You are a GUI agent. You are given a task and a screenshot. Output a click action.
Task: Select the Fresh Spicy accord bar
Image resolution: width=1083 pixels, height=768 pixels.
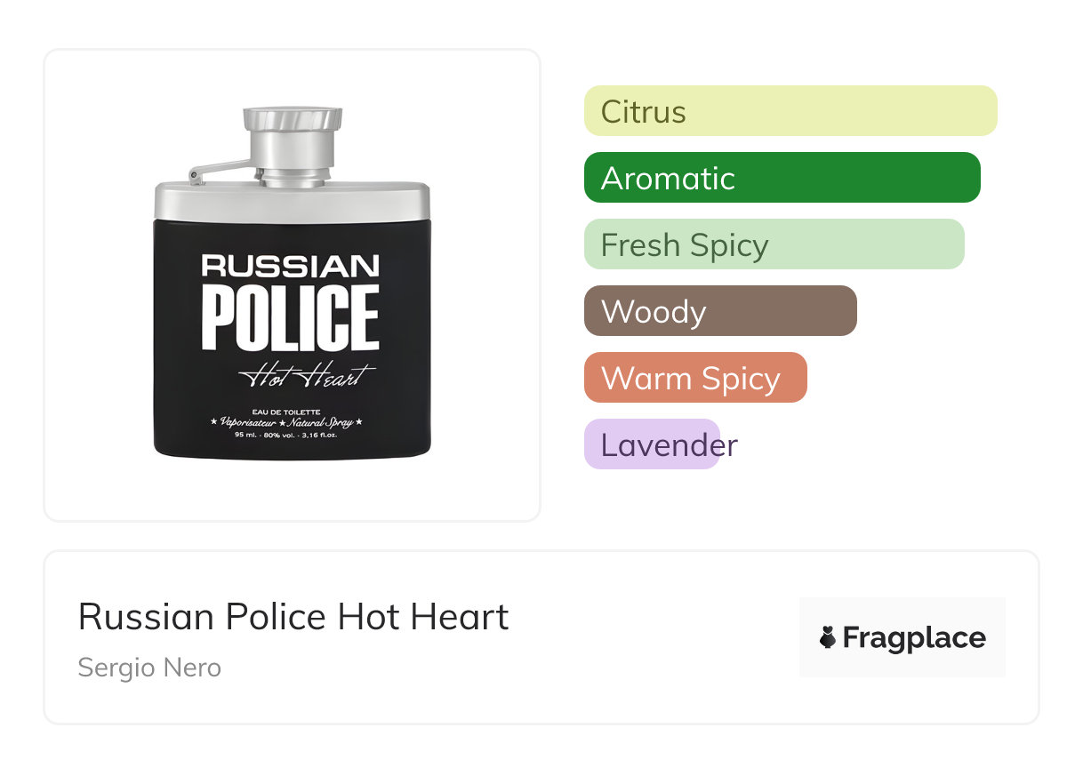coord(774,244)
